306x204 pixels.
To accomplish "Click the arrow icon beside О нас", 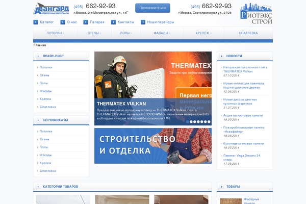I will tap(63, 22).
